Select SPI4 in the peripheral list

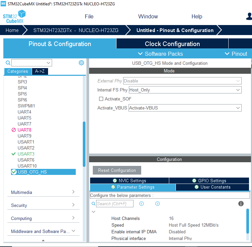coord(22,88)
